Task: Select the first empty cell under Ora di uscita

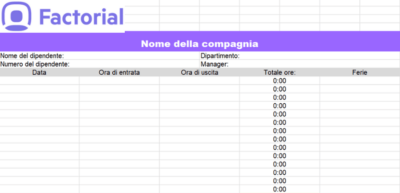Action: tap(200, 81)
